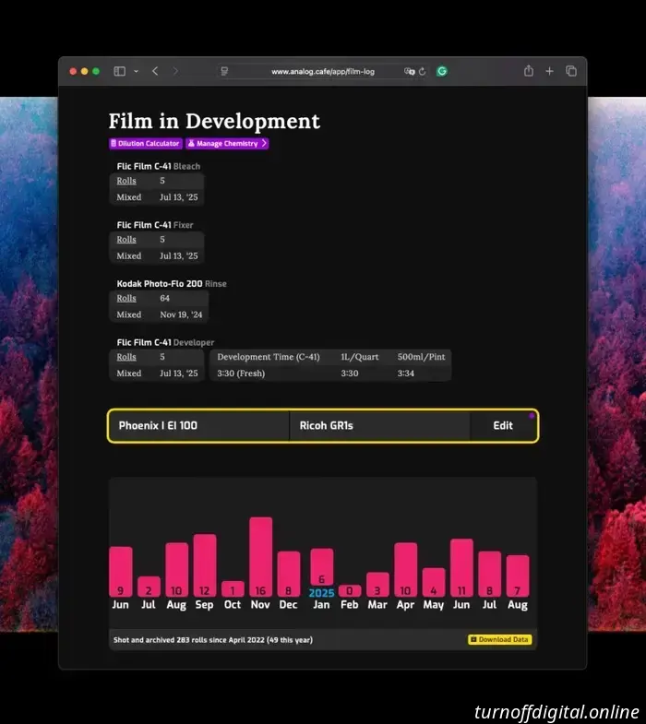Click the Phoenix I EI 100 film field

(198, 426)
